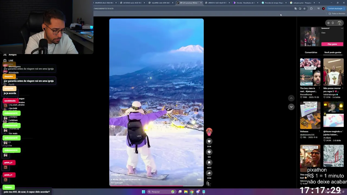Image resolution: width=347 pixels, height=195 pixels.
Task: Open the Chrome three-dot menu
Action: [344, 9]
